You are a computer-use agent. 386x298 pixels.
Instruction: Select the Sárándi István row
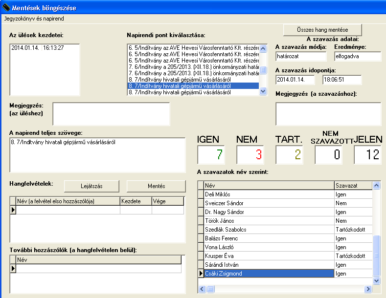click(285, 265)
